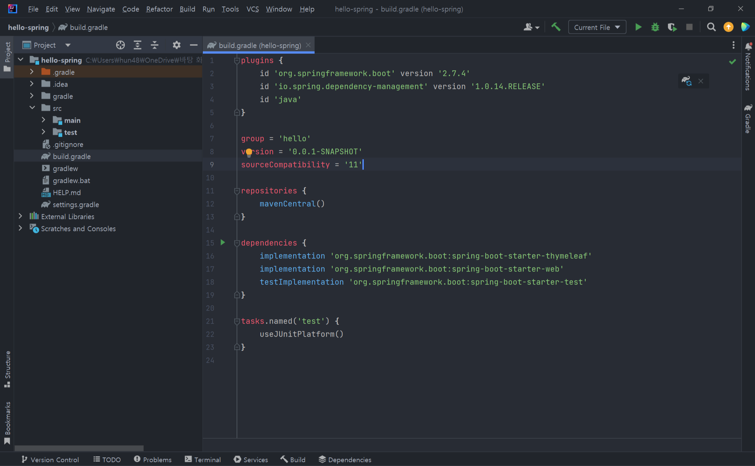Start debugging with the bug icon
The width and height of the screenshot is (755, 466).
pos(655,27)
